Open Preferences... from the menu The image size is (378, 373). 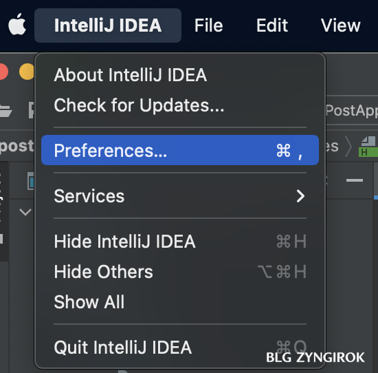[180, 150]
